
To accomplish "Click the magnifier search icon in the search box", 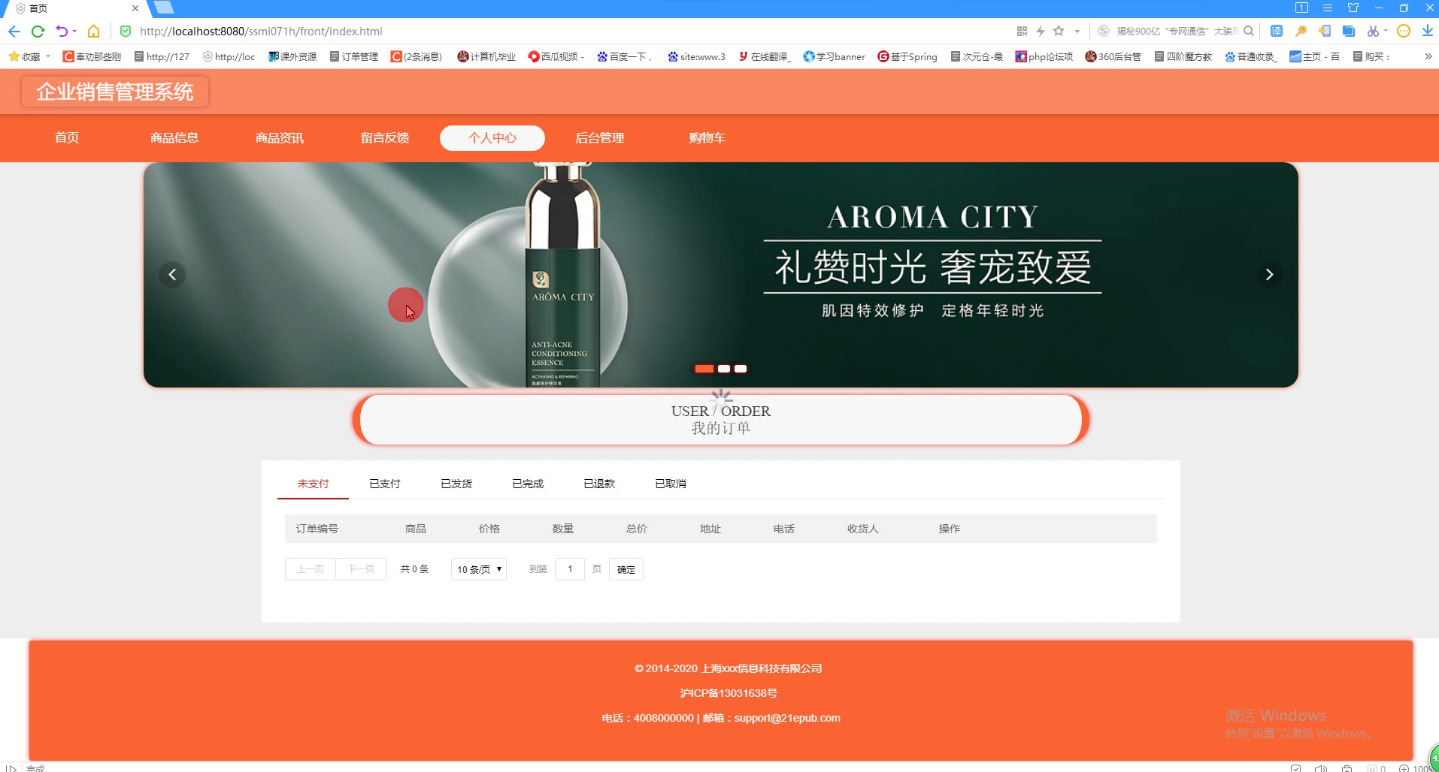I will tap(1249, 32).
